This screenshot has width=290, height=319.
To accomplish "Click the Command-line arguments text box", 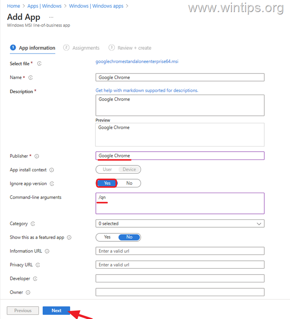I will [x=180, y=203].
